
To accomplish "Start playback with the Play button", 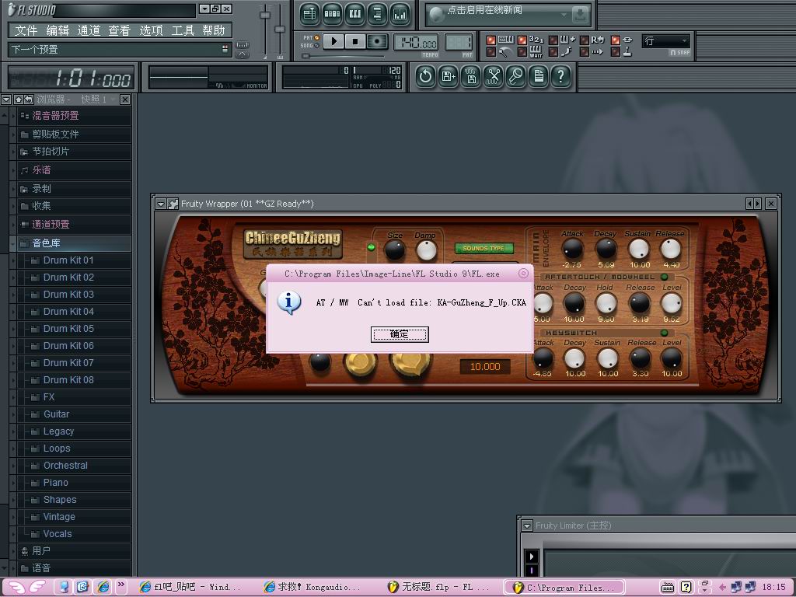I will (333, 41).
